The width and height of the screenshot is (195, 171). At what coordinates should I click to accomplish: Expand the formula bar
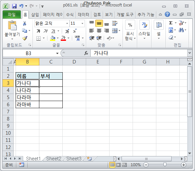click(189, 53)
